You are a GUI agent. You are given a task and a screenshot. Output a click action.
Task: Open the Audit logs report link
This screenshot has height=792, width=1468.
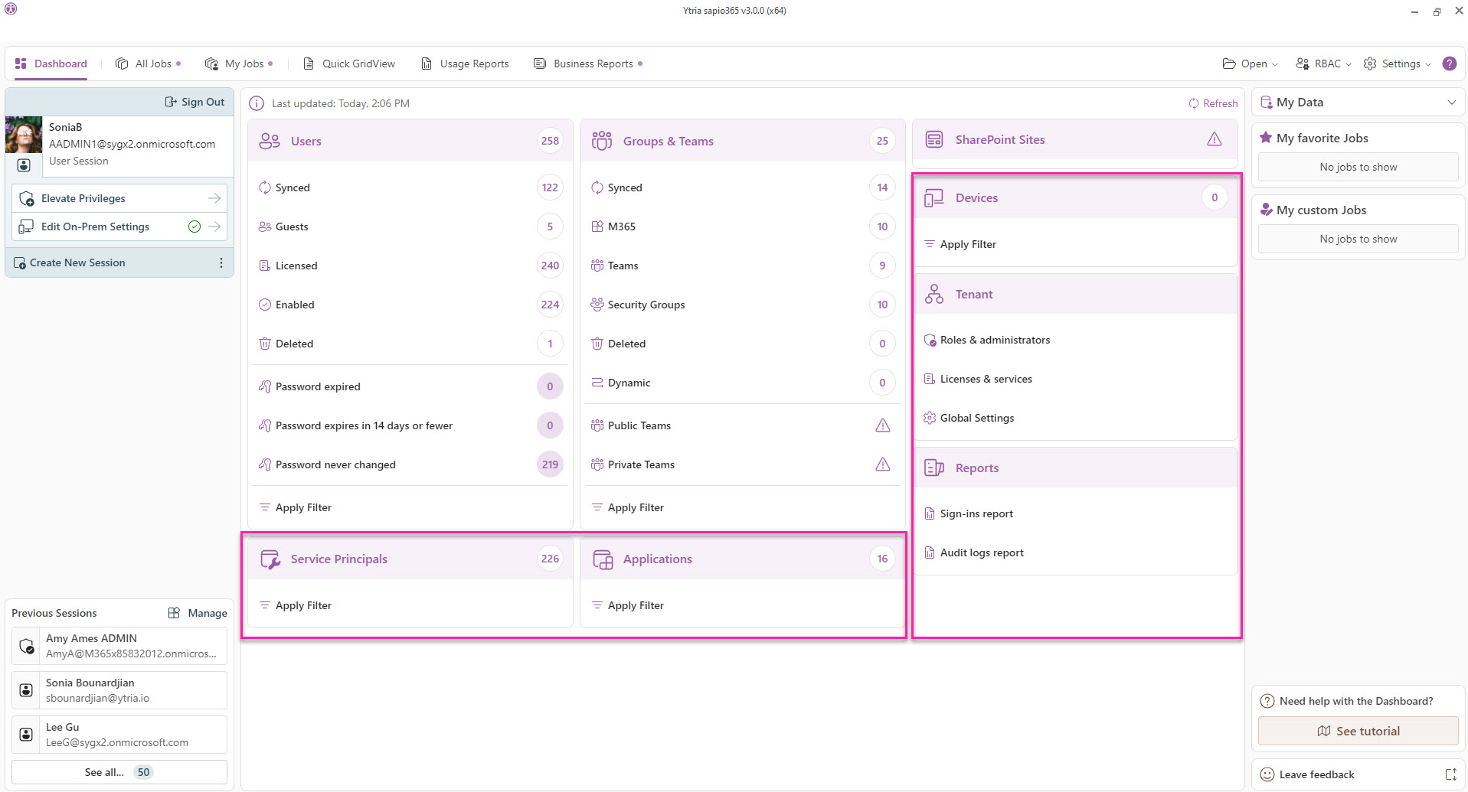[981, 552]
